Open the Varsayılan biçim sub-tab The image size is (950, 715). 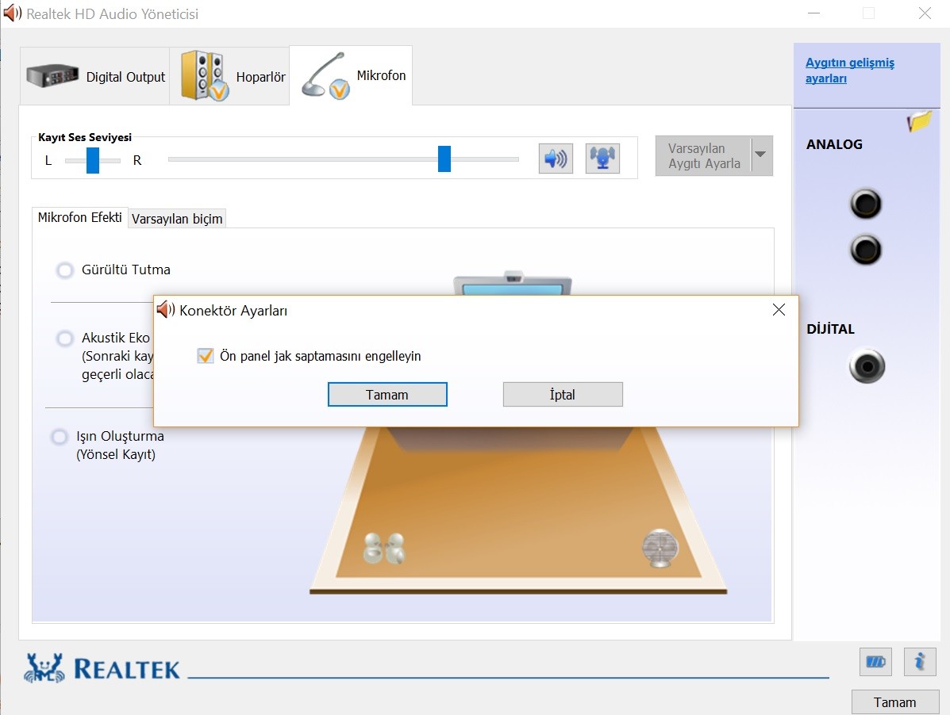pyautogui.click(x=178, y=219)
